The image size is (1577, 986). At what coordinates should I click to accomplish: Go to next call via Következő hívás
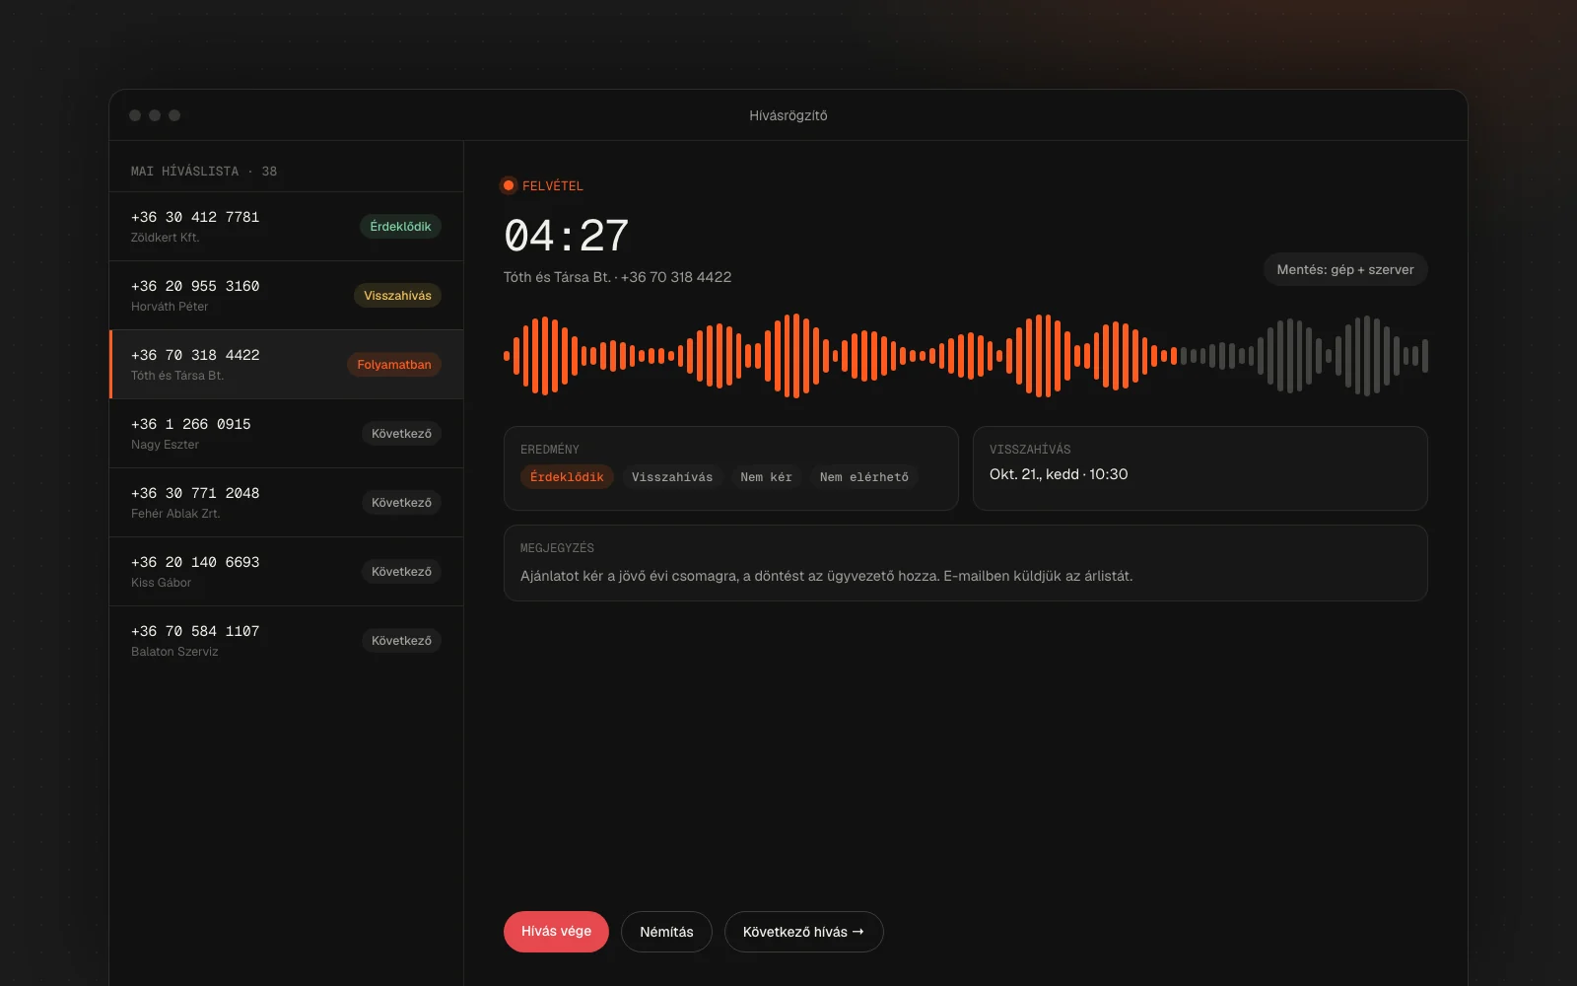click(x=803, y=932)
